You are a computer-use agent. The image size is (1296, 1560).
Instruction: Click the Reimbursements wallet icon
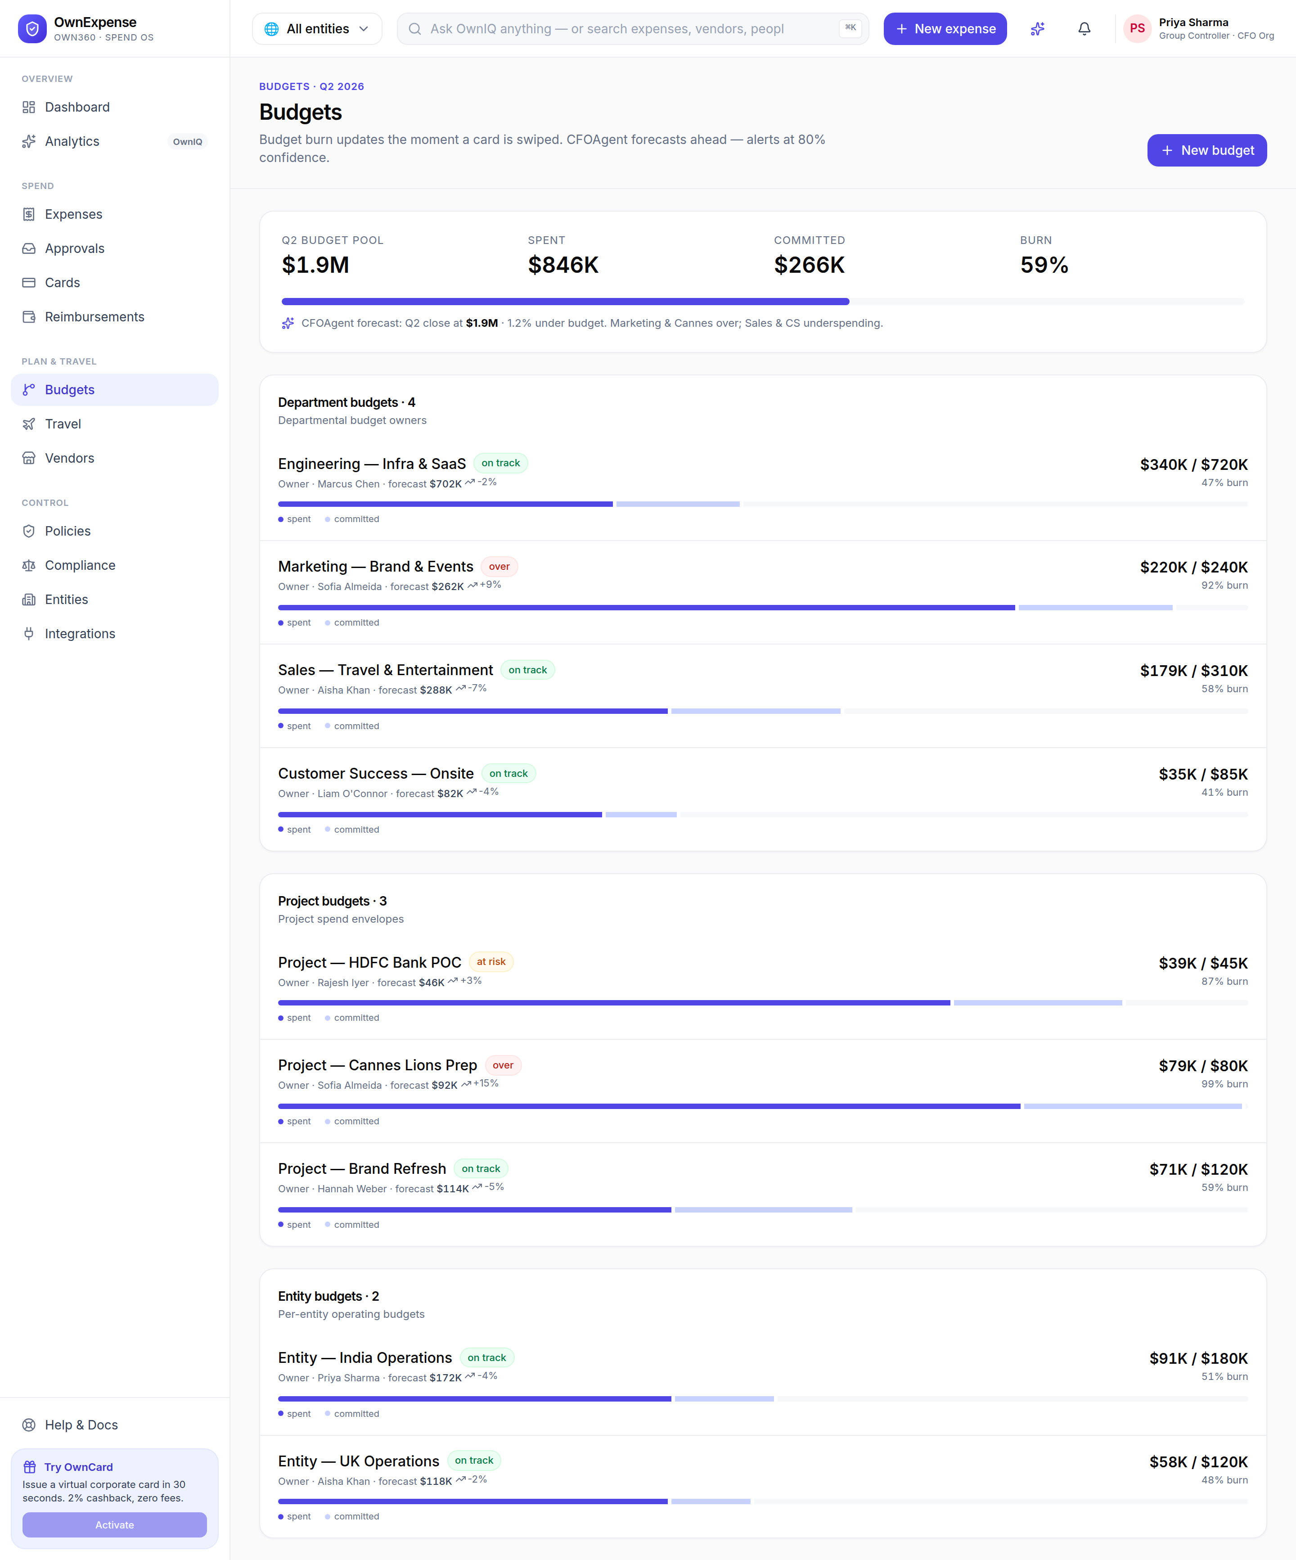pyautogui.click(x=29, y=316)
